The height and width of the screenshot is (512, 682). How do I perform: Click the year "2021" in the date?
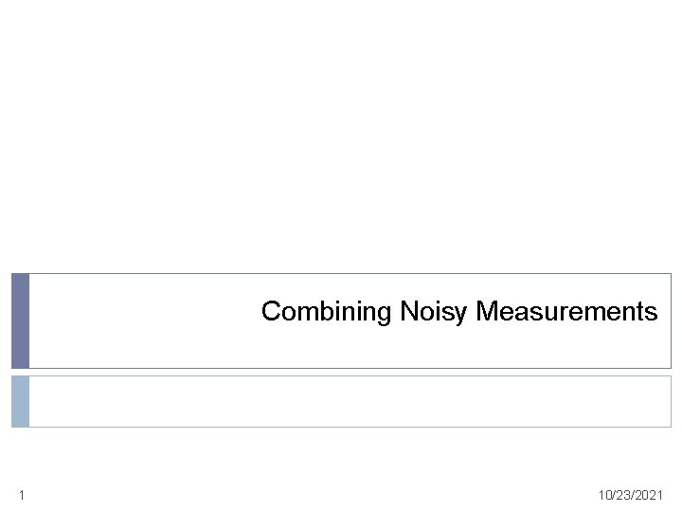click(651, 495)
